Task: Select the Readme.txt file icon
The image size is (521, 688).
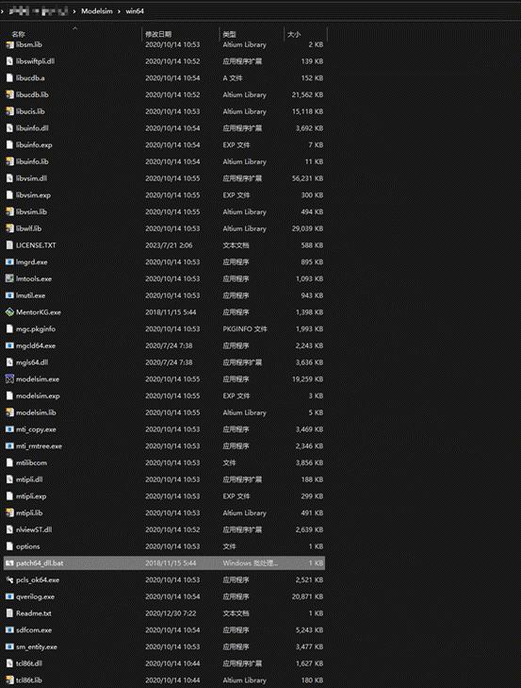Action: click(x=9, y=613)
